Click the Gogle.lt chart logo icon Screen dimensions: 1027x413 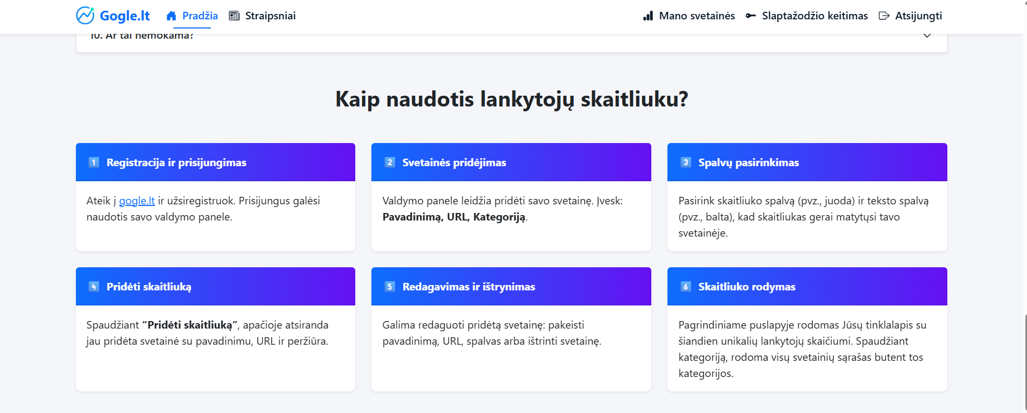(85, 16)
